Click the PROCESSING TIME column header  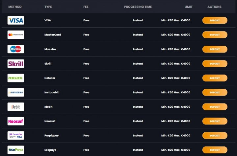(x=138, y=7)
